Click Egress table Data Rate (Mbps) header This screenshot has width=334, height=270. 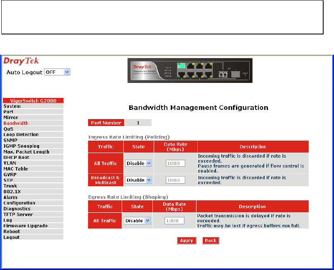(x=174, y=207)
